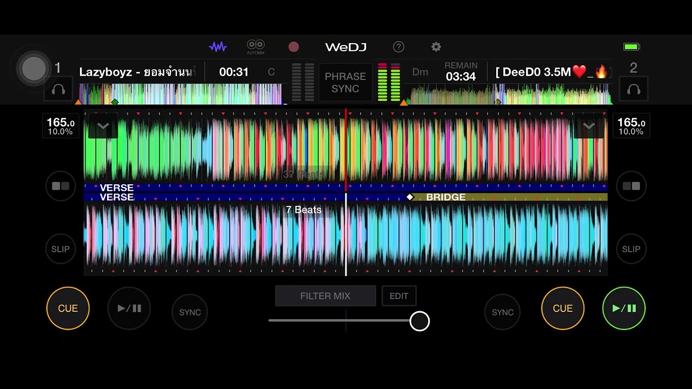Tap the white diamond phrase marker
The width and height of the screenshot is (692, 389).
(410, 197)
